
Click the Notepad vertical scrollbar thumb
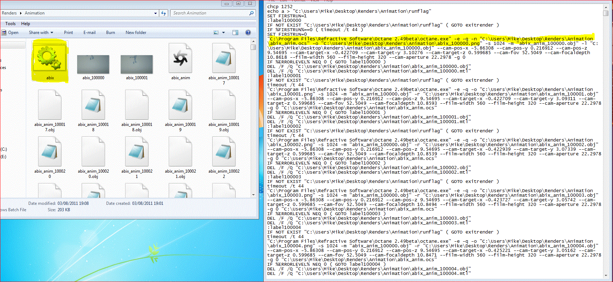click(606, 13)
